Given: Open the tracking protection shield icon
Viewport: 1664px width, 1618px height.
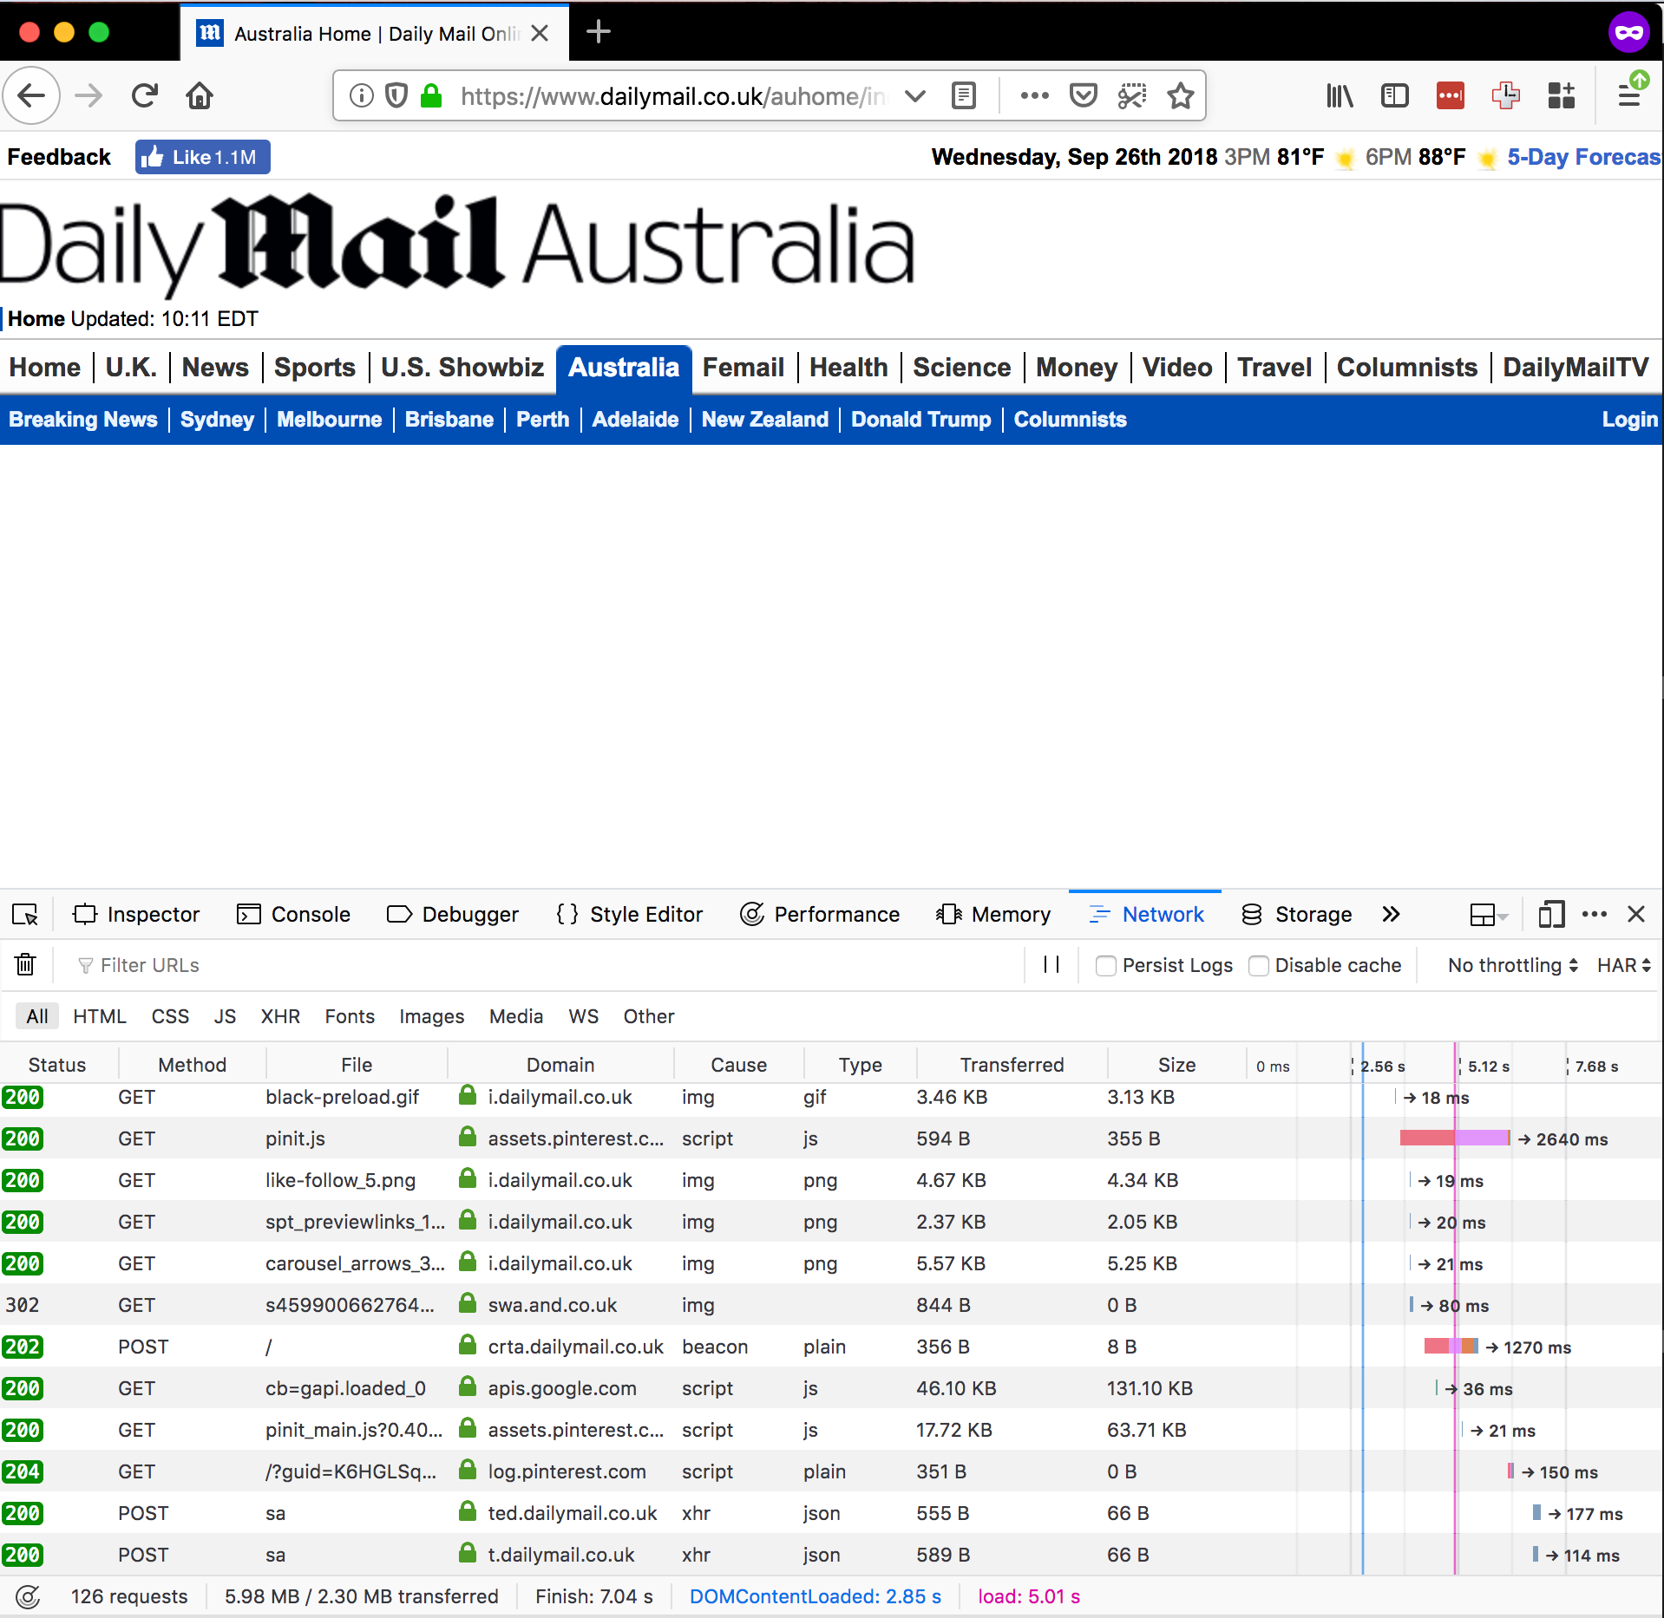Looking at the screenshot, I should (396, 95).
